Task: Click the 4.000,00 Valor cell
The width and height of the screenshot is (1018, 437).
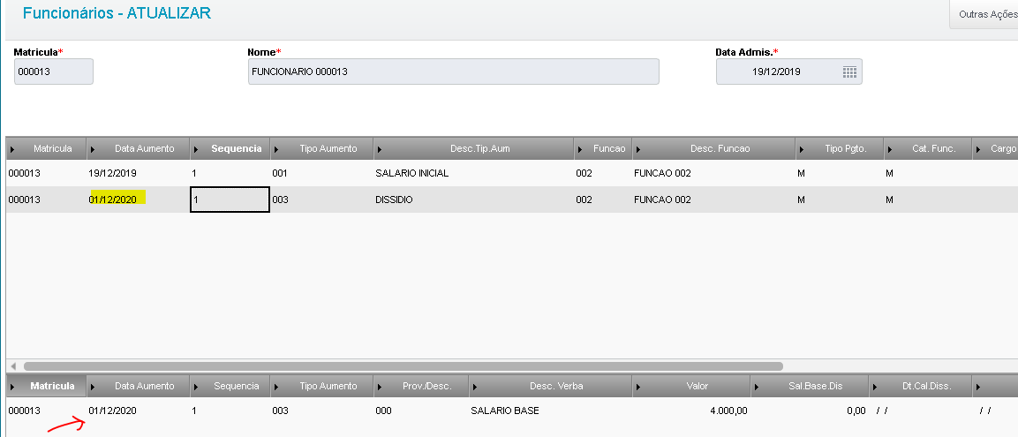Action: coord(690,411)
